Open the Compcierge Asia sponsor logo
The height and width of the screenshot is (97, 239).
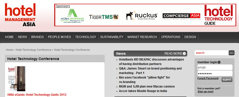coord(181,16)
